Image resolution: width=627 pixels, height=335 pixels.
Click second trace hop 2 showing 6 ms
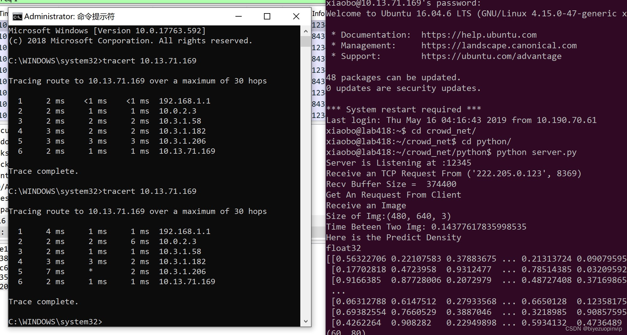coord(107,241)
